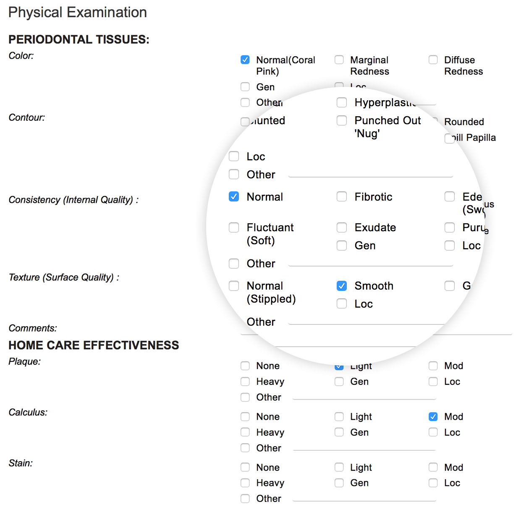
Task: Select the Diffuse Redness checkbox
Action: (x=433, y=60)
